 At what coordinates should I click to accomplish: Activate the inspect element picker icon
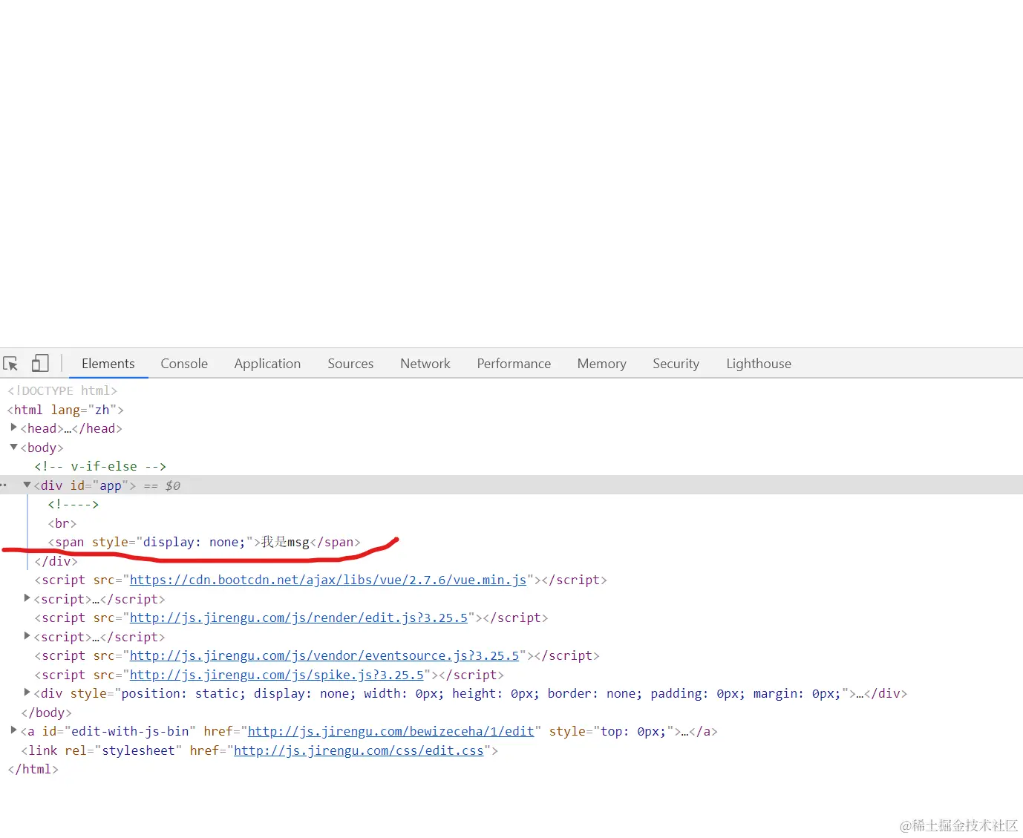click(x=10, y=364)
